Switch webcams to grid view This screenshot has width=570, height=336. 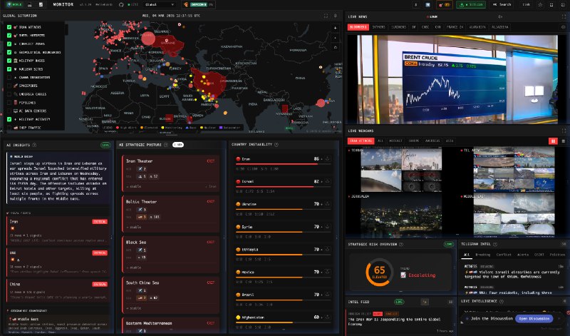point(553,141)
